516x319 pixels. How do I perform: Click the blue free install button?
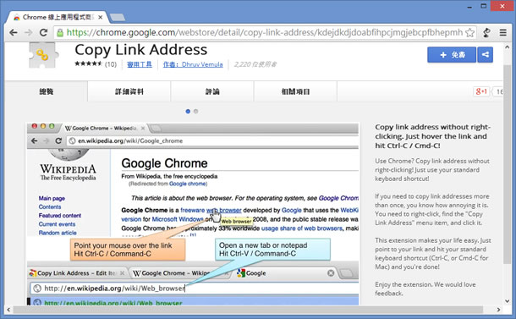[452, 55]
